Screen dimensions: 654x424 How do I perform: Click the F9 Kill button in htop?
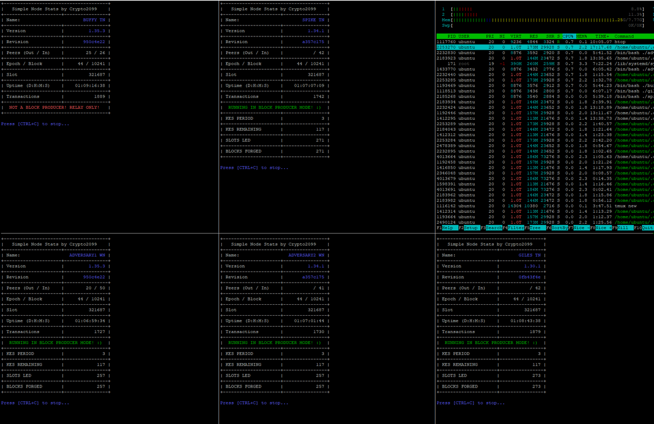click(x=623, y=228)
